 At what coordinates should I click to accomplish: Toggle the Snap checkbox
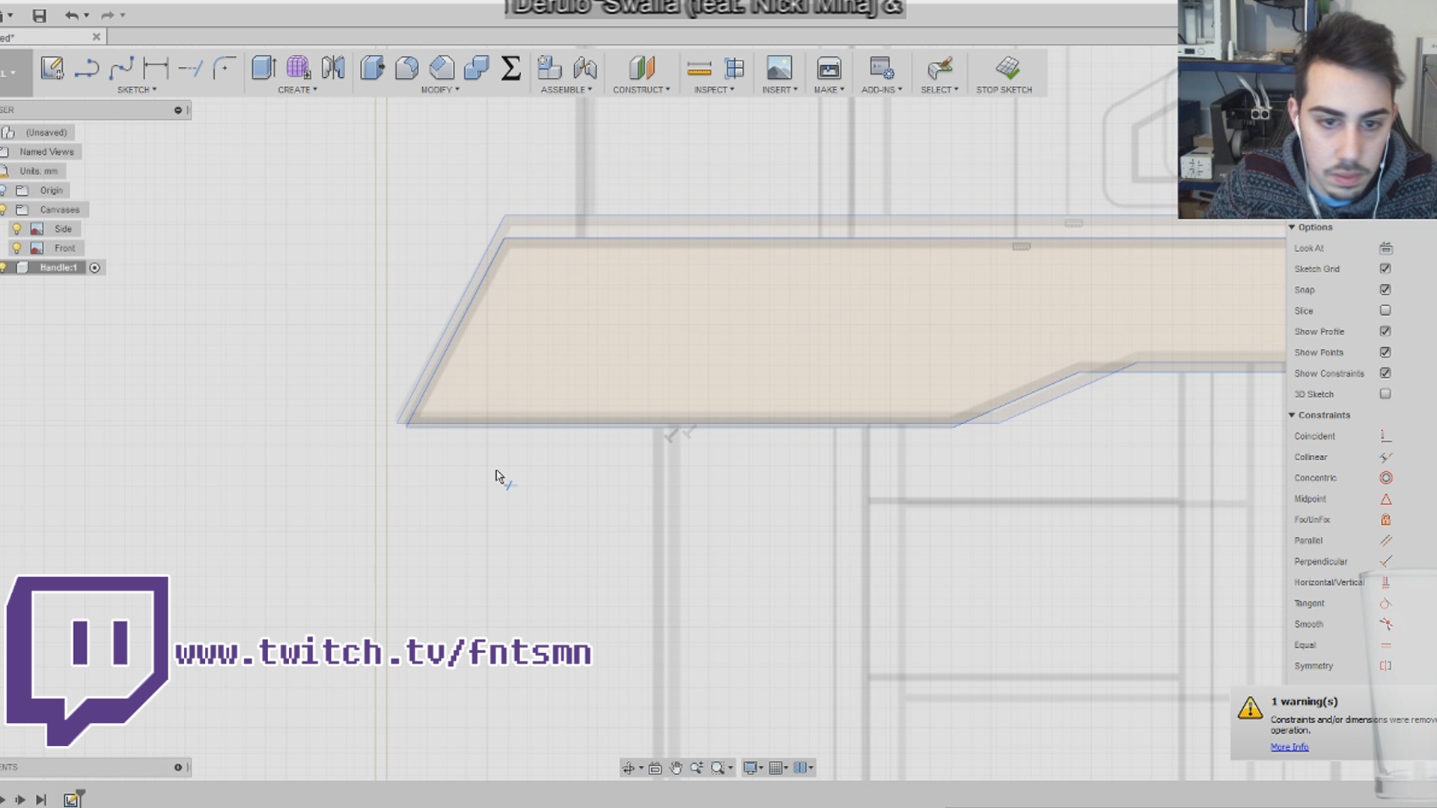(x=1385, y=290)
